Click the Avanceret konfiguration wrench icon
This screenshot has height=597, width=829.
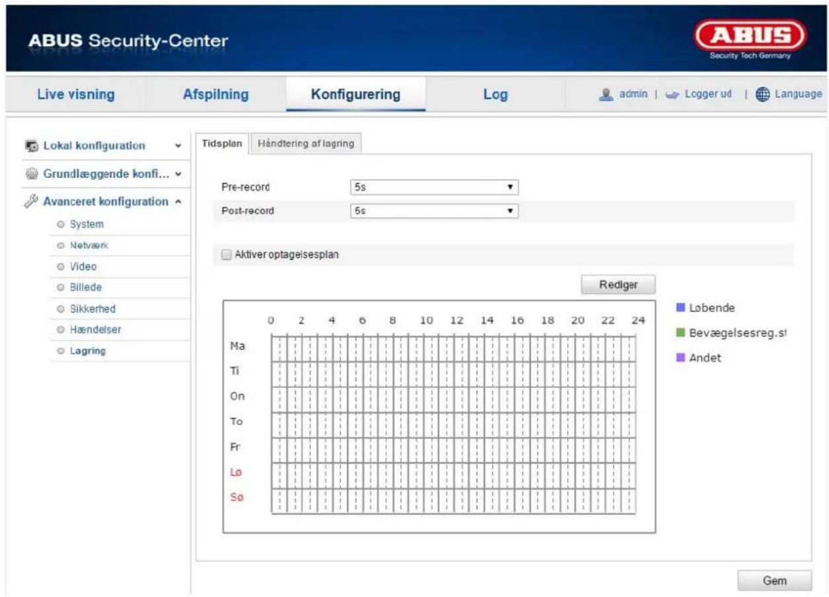coord(31,202)
